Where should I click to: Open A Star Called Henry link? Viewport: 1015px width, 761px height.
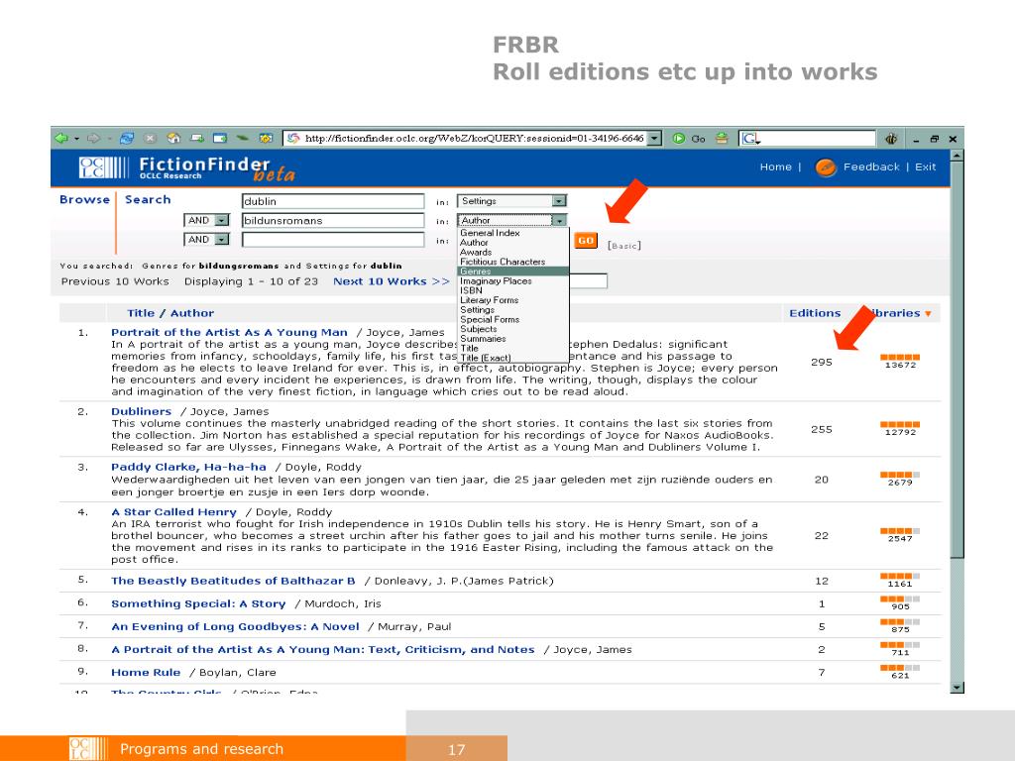[174, 512]
